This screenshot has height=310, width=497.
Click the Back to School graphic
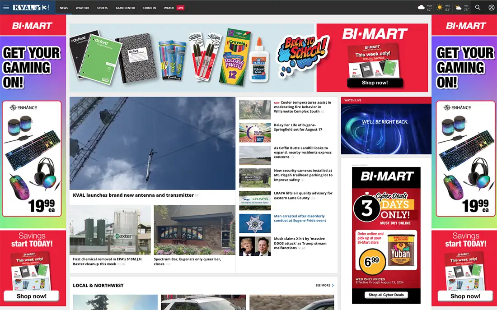click(302, 56)
